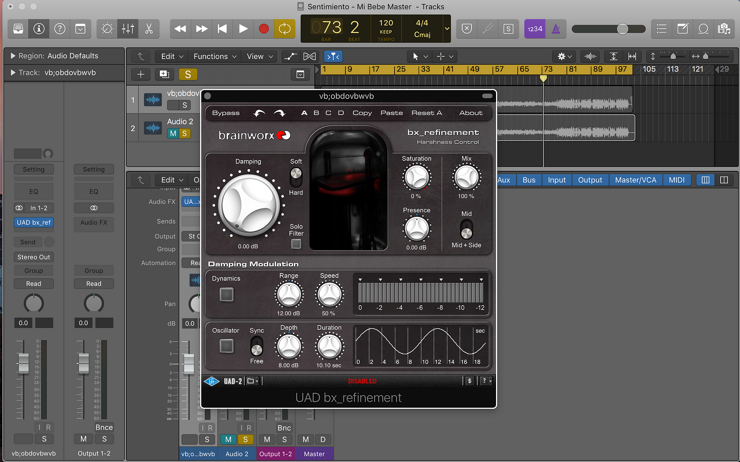Screen dimensions: 740x462
Task: Click the Fast Forward transport button
Action: click(201, 29)
